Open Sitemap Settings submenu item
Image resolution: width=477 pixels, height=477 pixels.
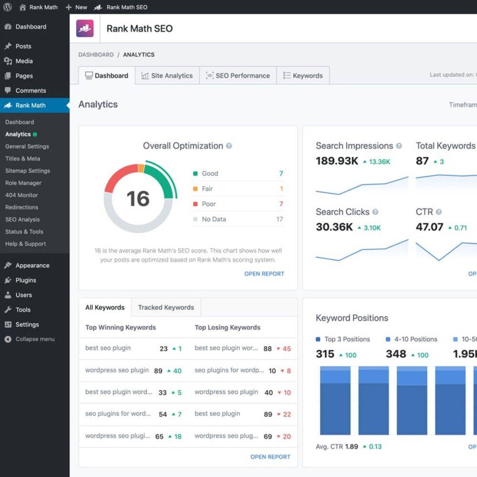click(28, 171)
